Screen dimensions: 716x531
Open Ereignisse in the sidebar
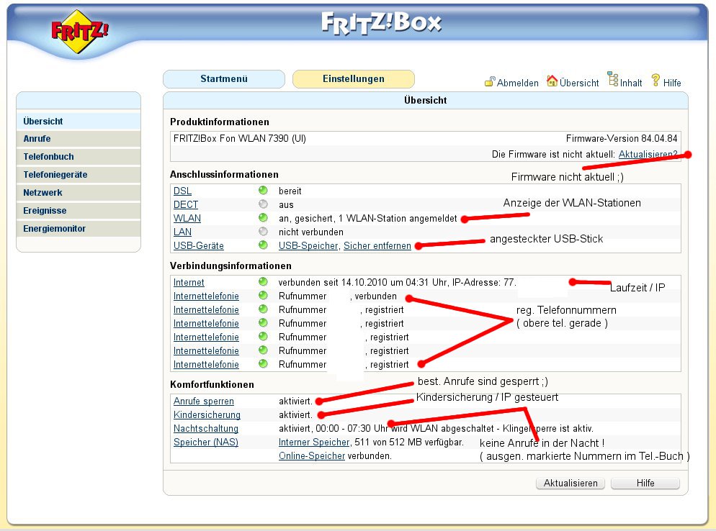coord(79,211)
